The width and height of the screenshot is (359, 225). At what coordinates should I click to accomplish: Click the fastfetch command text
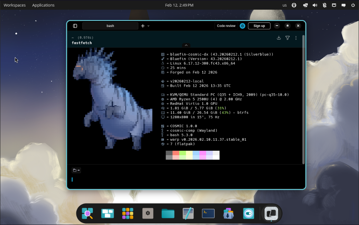[82, 43]
